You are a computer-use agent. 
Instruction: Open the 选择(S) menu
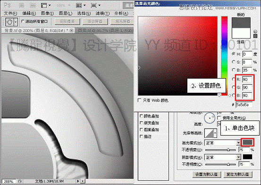pos(84,14)
